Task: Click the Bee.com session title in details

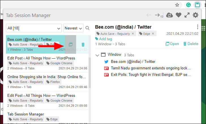Action: point(123,27)
